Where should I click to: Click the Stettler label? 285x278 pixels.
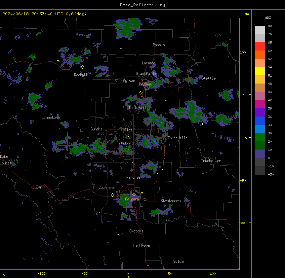point(210,78)
